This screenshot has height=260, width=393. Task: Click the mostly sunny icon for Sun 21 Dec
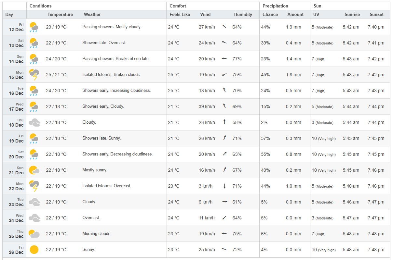click(x=34, y=170)
